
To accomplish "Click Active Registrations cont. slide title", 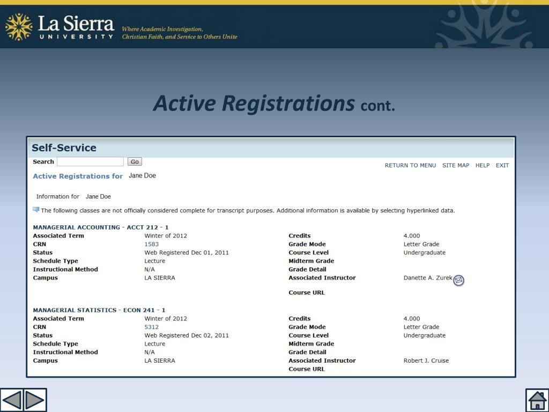I will (274, 104).
